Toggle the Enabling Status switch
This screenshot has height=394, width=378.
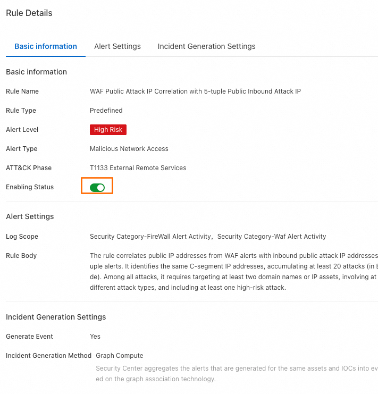point(97,187)
